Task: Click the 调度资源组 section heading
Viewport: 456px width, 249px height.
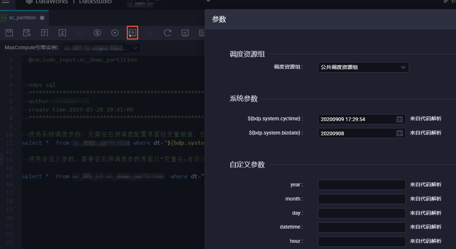Action: coord(247,55)
